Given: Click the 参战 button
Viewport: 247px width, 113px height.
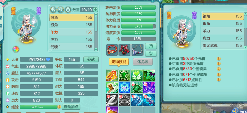Looking at the screenshot, I should pos(91,59).
